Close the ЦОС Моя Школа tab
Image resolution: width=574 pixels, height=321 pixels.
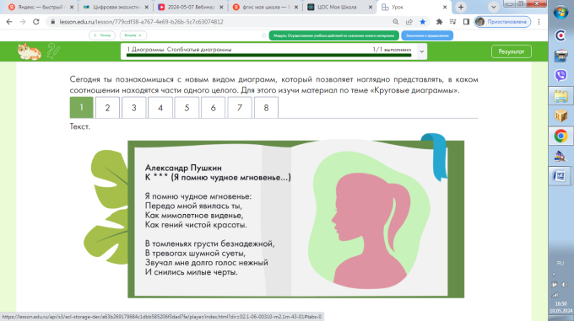click(x=370, y=7)
